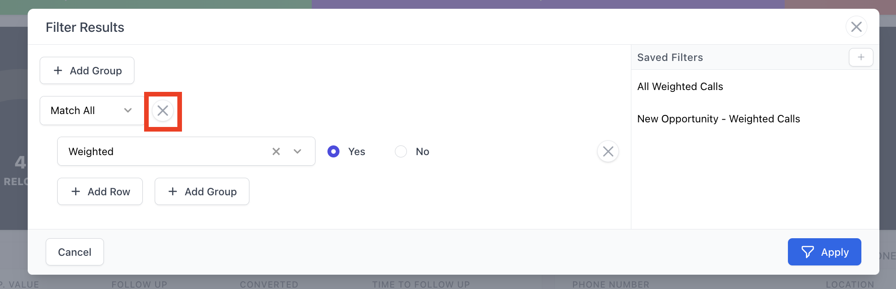Click the Saved Filters header
This screenshot has width=896, height=289.
(670, 57)
